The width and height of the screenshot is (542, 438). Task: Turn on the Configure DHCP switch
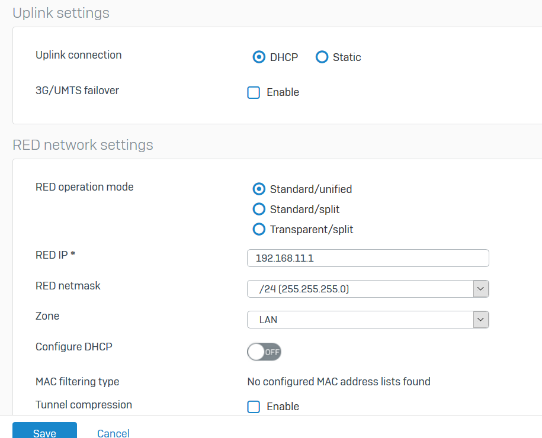tap(264, 352)
